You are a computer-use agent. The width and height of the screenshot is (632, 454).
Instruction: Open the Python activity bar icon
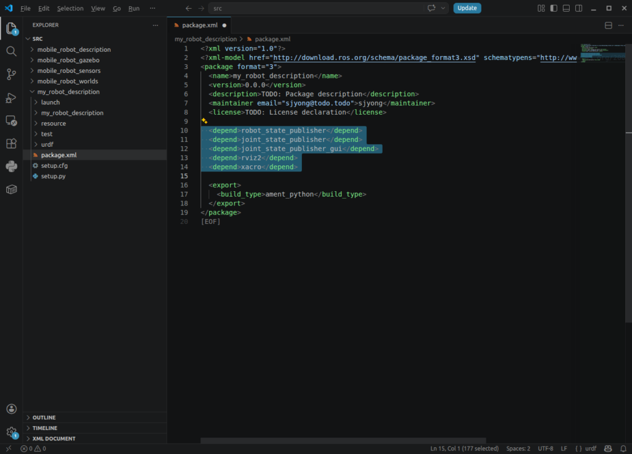click(x=11, y=167)
